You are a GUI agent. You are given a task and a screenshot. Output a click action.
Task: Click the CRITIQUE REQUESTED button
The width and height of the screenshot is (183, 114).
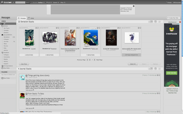pos(132,55)
